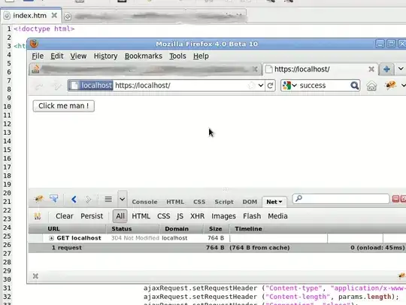Open the Tools menu
The width and height of the screenshot is (406, 305).
click(177, 56)
